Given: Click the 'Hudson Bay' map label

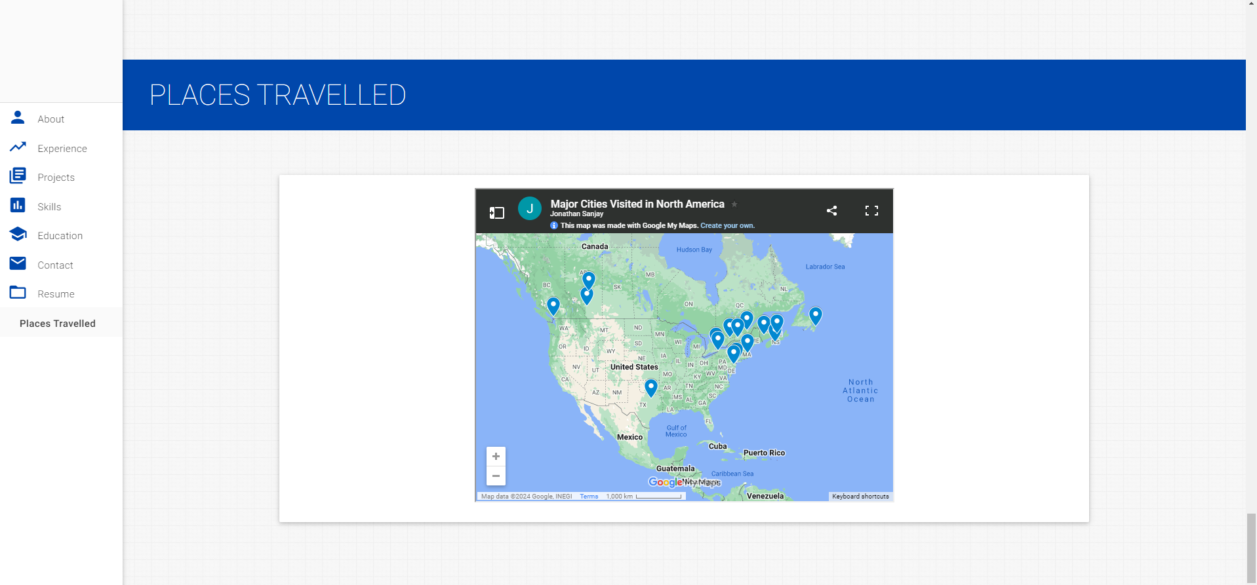Looking at the screenshot, I should point(694,250).
